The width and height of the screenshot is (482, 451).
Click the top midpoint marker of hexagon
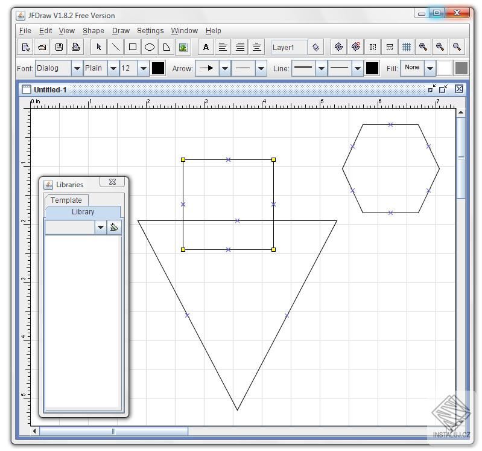pos(390,124)
